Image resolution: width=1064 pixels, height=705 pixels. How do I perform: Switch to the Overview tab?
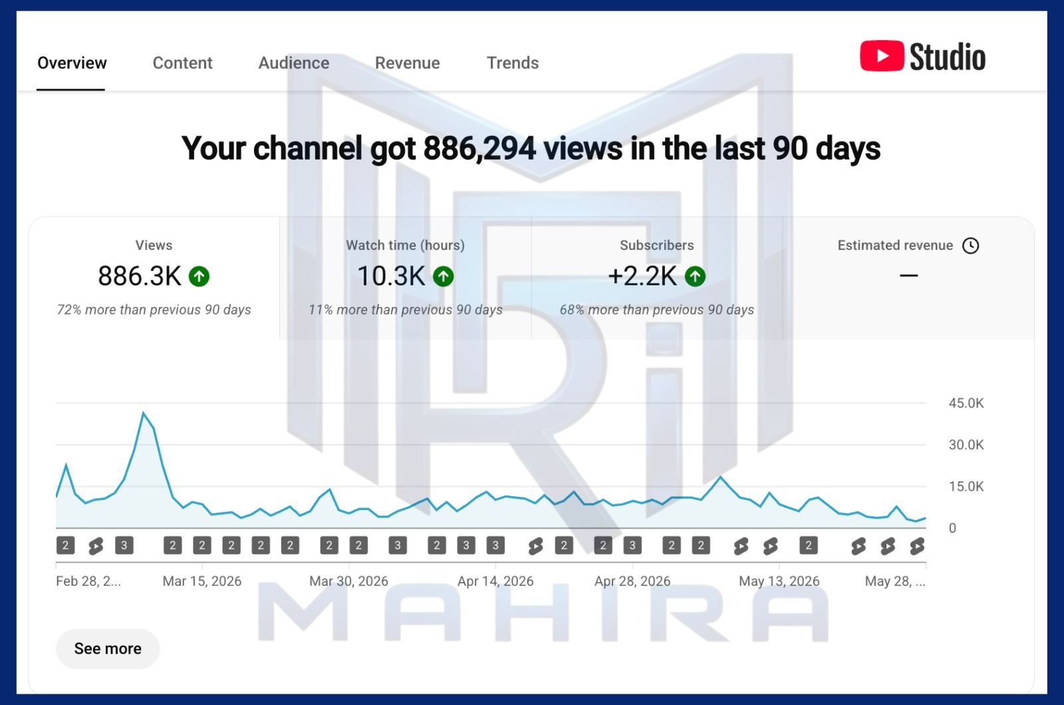(72, 63)
